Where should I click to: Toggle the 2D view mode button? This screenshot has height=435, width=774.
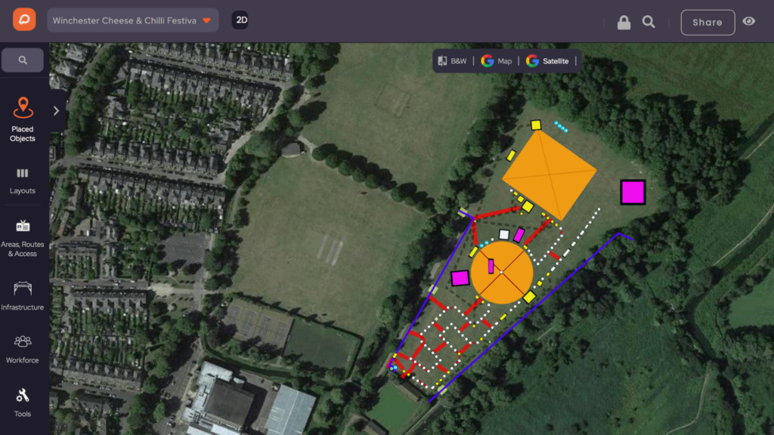tap(241, 20)
